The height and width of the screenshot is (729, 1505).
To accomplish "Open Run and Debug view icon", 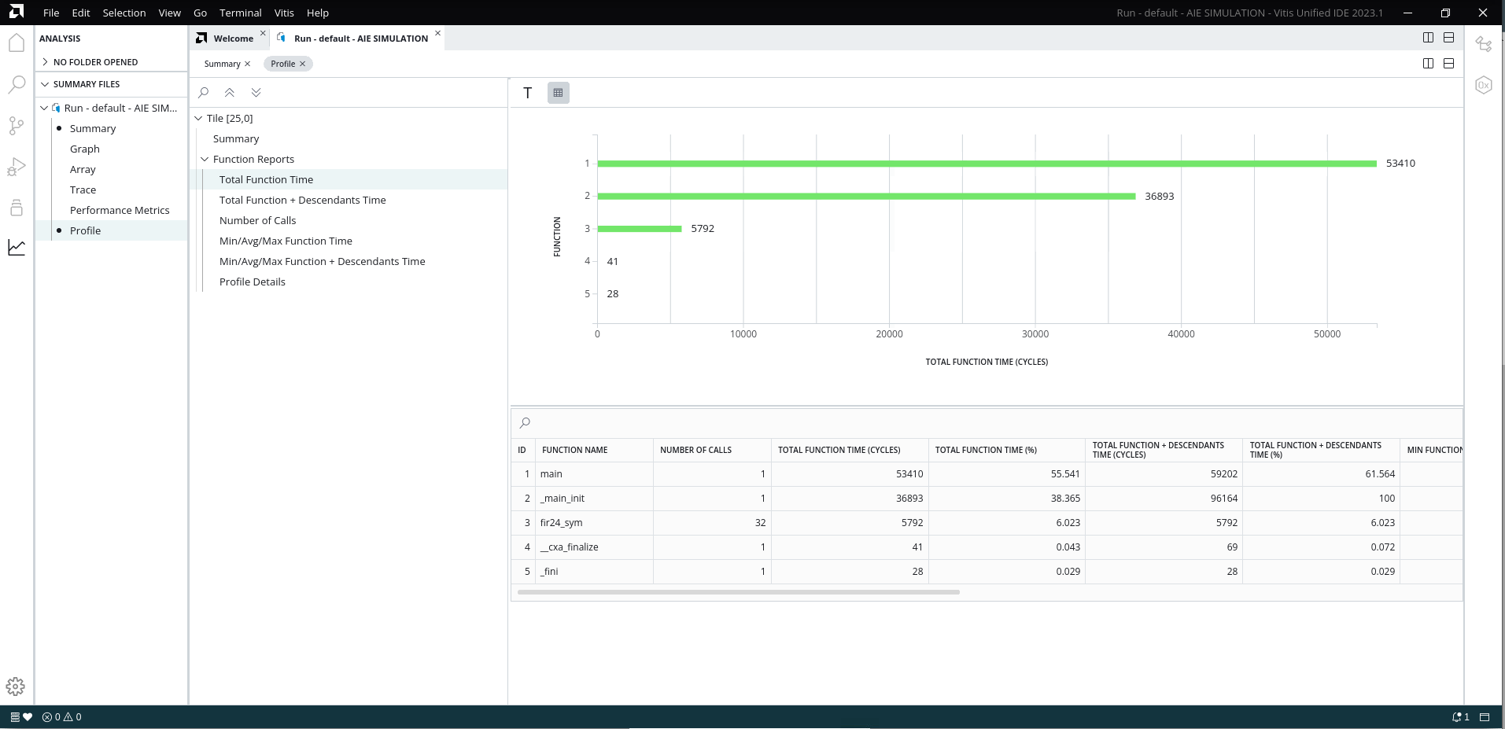I will tap(17, 167).
